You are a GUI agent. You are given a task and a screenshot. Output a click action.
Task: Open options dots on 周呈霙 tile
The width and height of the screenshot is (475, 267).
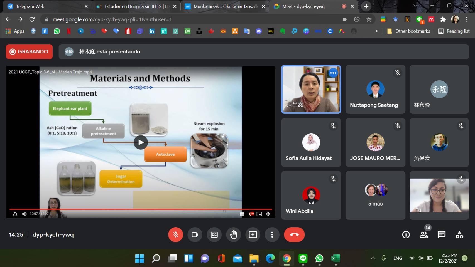[x=333, y=73]
